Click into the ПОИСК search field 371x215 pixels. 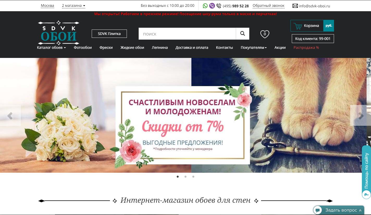(x=187, y=34)
